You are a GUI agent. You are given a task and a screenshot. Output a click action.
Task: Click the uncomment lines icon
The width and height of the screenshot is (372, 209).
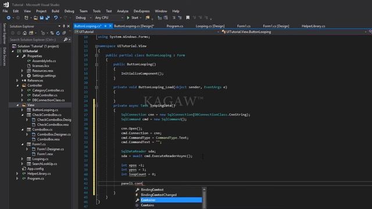(x=180, y=18)
